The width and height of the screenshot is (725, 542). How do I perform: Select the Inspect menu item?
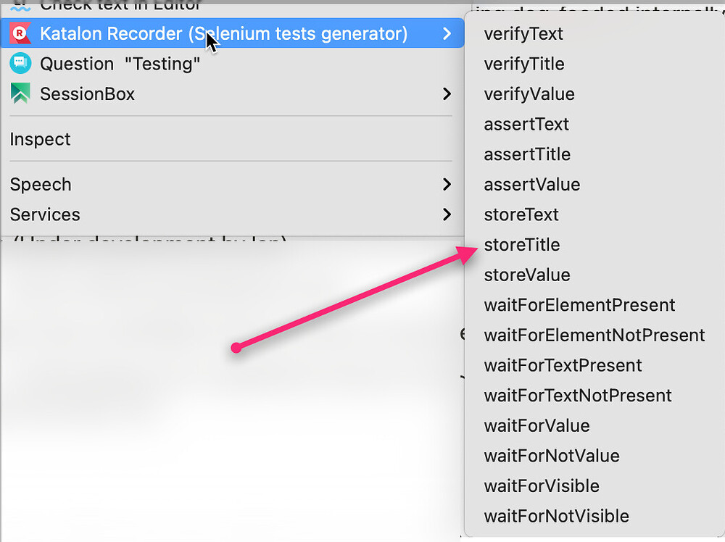click(x=40, y=139)
